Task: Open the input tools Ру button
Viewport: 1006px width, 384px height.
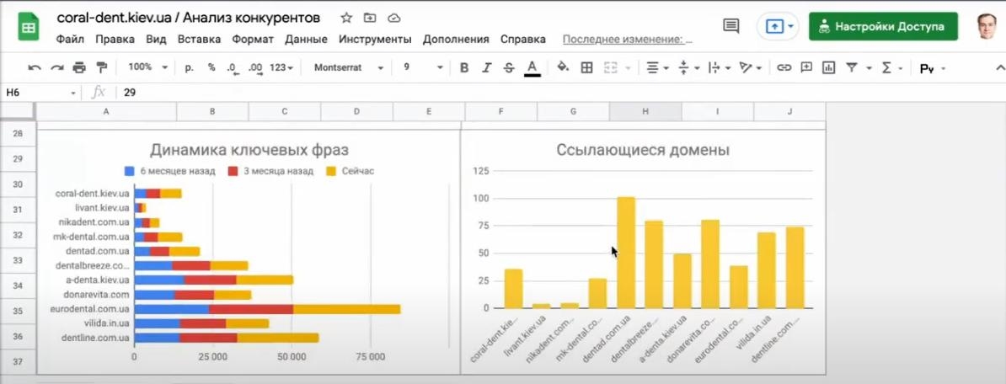Action: 934,68
